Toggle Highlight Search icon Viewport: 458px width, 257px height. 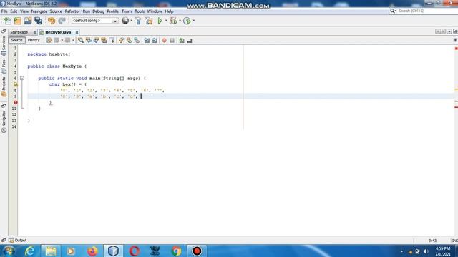point(104,40)
